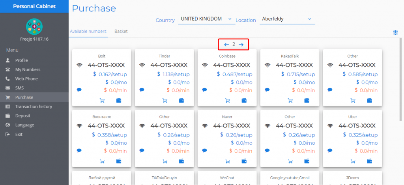Viewport: 404px width, 185px height.
Task: Click the user avatar image
Action: tap(34, 26)
